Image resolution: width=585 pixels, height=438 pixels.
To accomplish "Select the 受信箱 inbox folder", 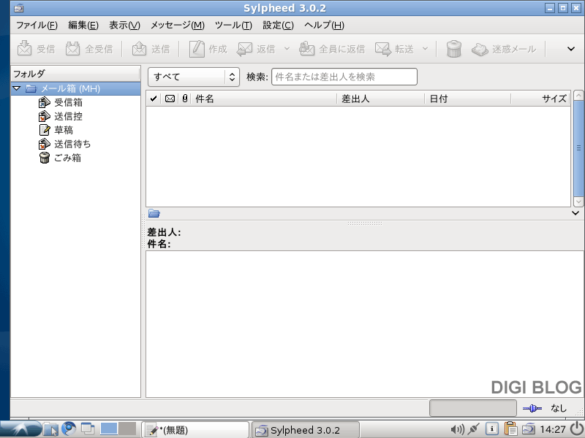I will point(68,102).
